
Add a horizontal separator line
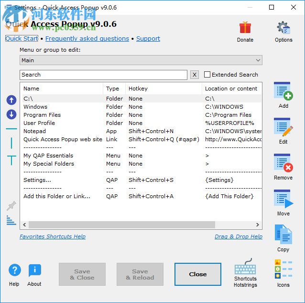[11, 129]
